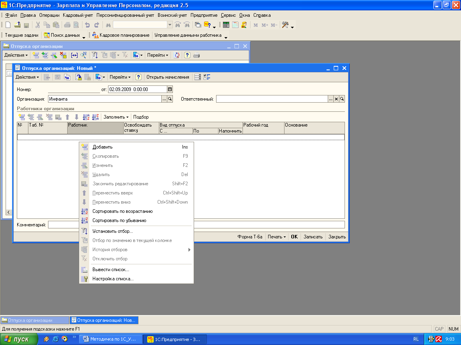Click into the Номер input field
The height and width of the screenshot is (345, 461).
coord(74,89)
